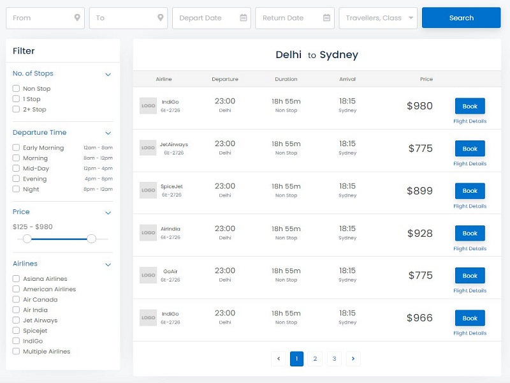Check the 2+ Stop filter
Viewport: 510px width, 383px height.
pyautogui.click(x=16, y=109)
